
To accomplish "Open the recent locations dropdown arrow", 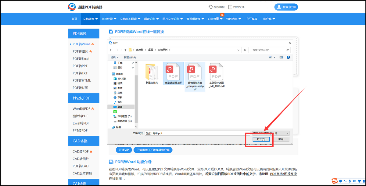I will pos(121,50).
